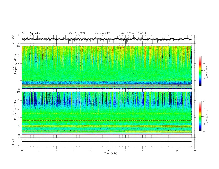219x169 pixels.
Task: Click the 'Time (min)' axis title
Action: (111, 153)
